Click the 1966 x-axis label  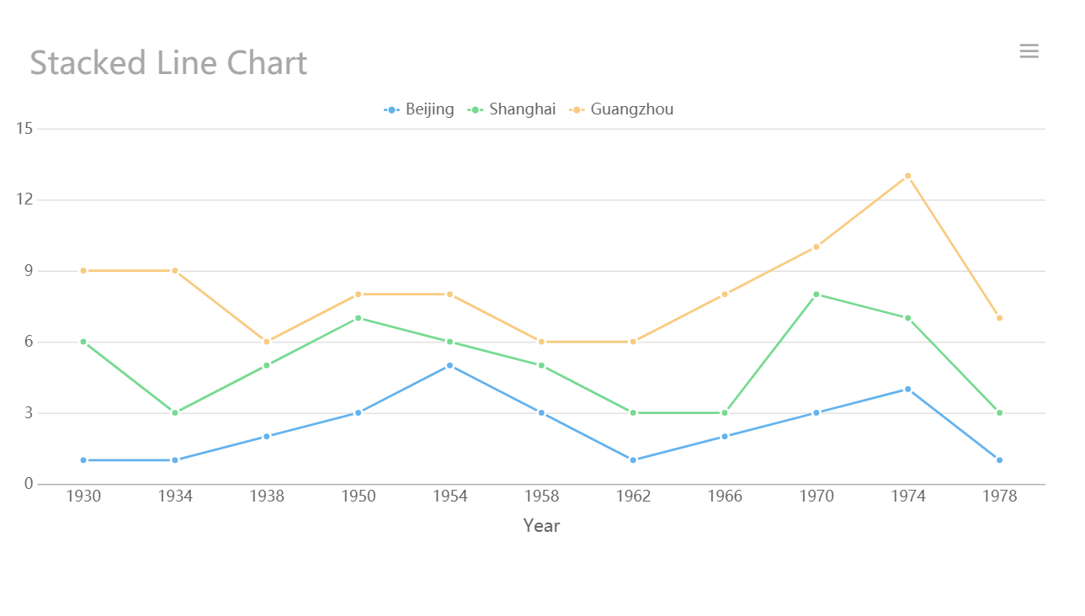725,497
